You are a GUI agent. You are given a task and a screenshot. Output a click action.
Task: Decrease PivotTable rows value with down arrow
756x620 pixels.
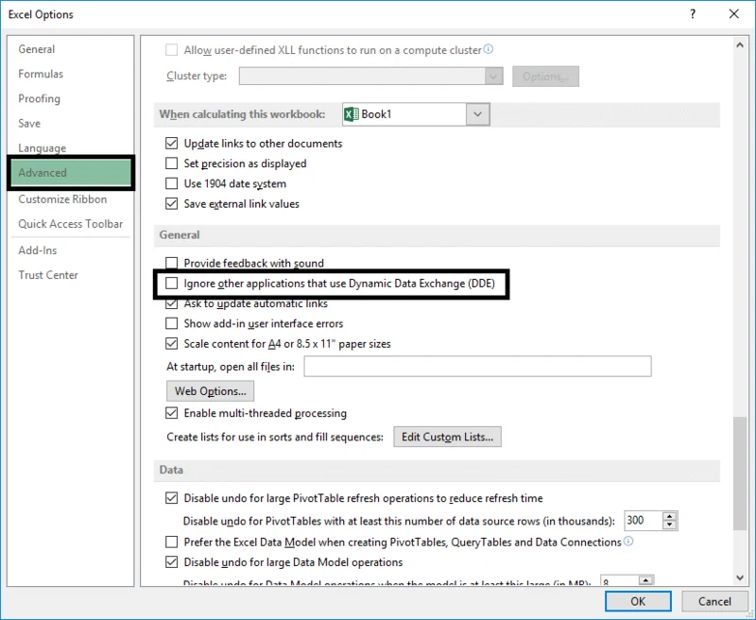[669, 525]
